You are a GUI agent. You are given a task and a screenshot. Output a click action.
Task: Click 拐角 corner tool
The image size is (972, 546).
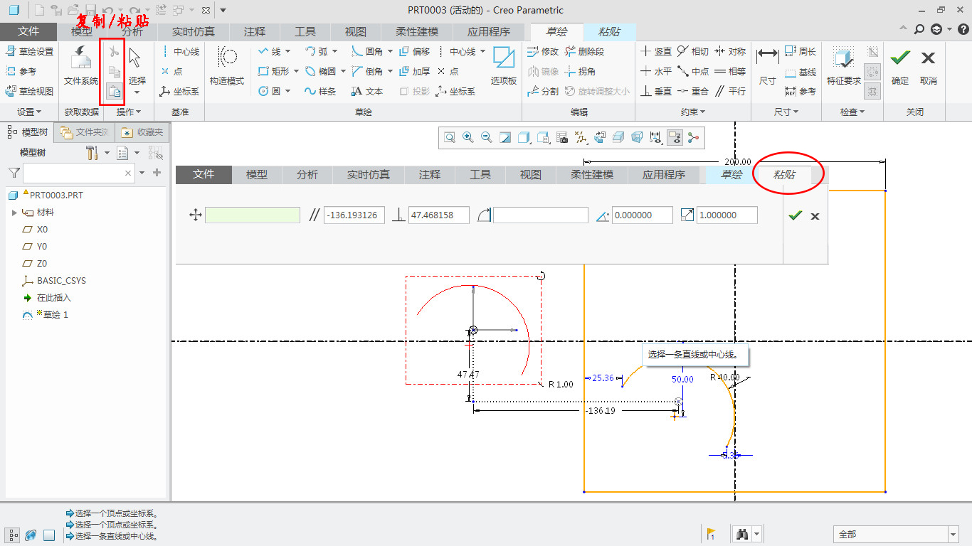[x=581, y=72]
